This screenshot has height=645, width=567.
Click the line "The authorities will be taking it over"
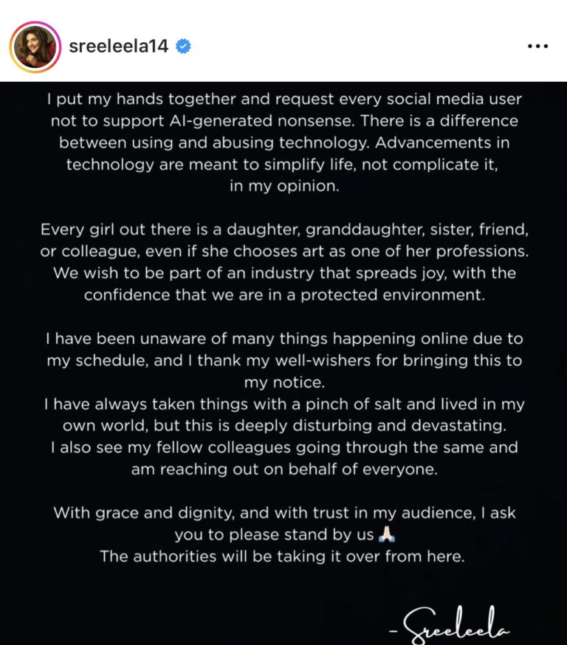tap(283, 556)
